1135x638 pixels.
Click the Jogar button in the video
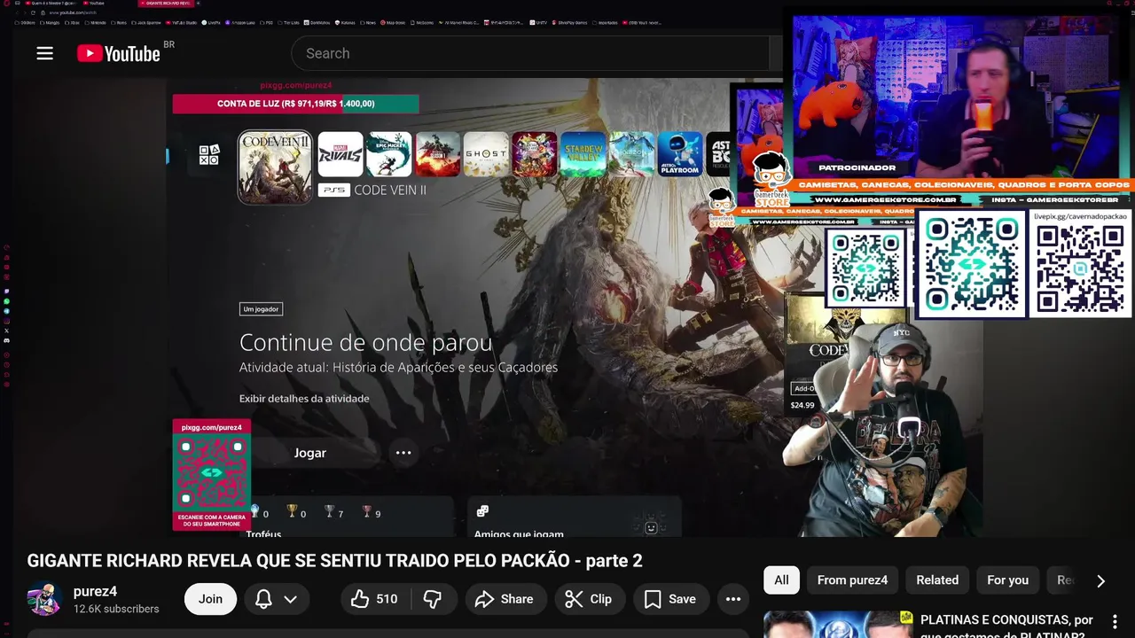coord(310,453)
